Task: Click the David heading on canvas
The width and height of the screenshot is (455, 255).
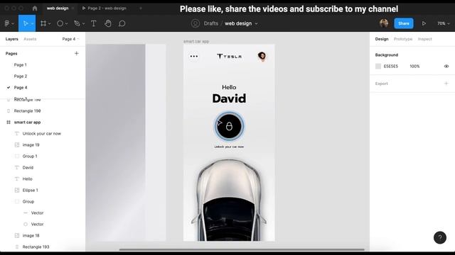Action: point(229,98)
